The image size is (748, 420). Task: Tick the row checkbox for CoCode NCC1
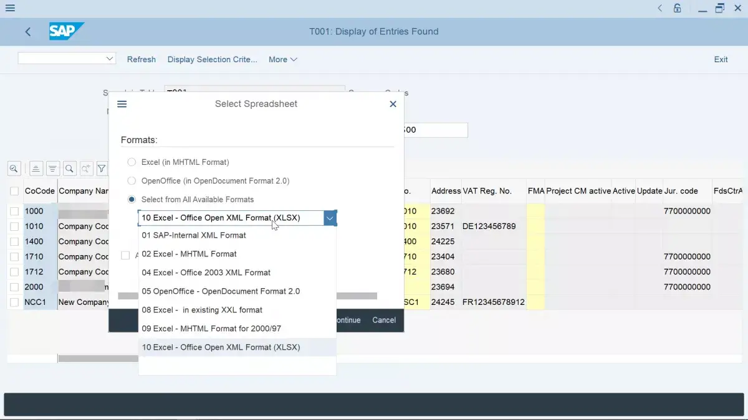click(14, 302)
